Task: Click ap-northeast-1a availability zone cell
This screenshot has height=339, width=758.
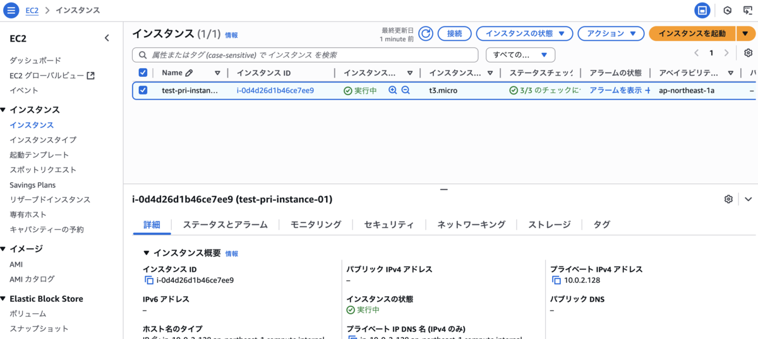Action: pyautogui.click(x=687, y=90)
